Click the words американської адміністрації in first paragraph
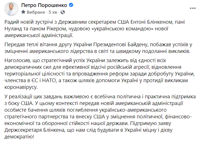The image size is (203, 142). point(39,35)
